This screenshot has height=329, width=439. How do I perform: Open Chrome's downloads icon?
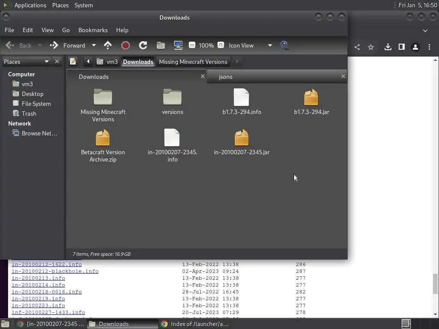point(388,47)
